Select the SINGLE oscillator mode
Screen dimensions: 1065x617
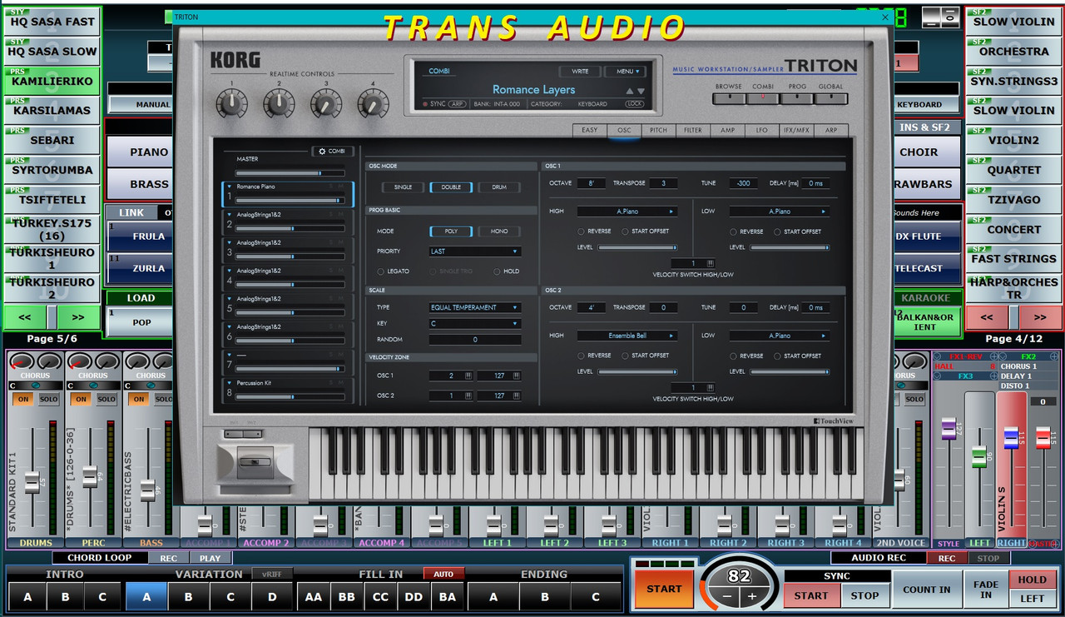point(403,187)
